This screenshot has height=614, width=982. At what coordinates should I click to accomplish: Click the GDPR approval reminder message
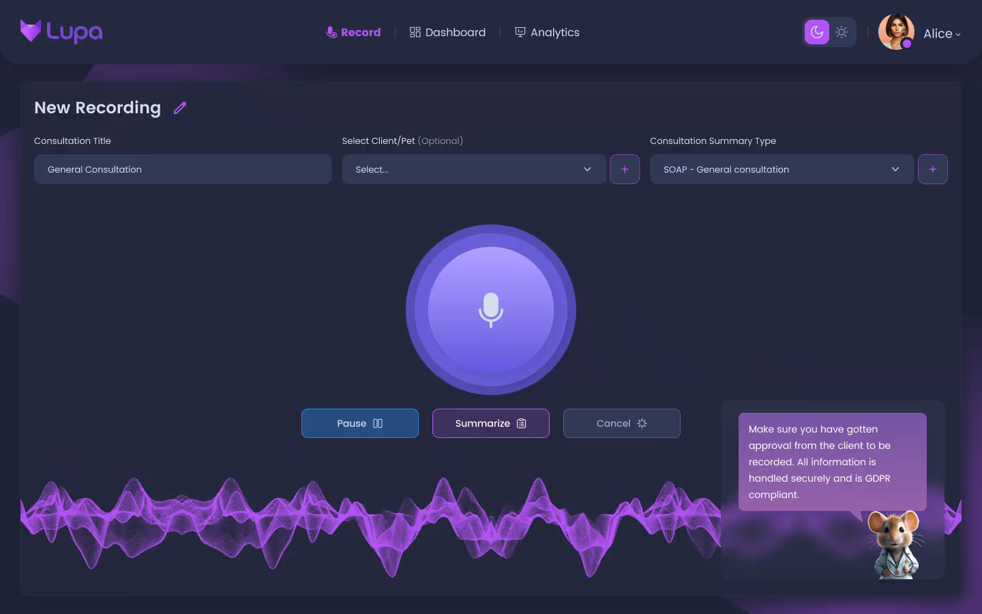click(833, 462)
